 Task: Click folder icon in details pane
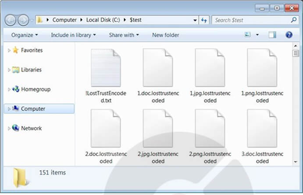pos(20,177)
